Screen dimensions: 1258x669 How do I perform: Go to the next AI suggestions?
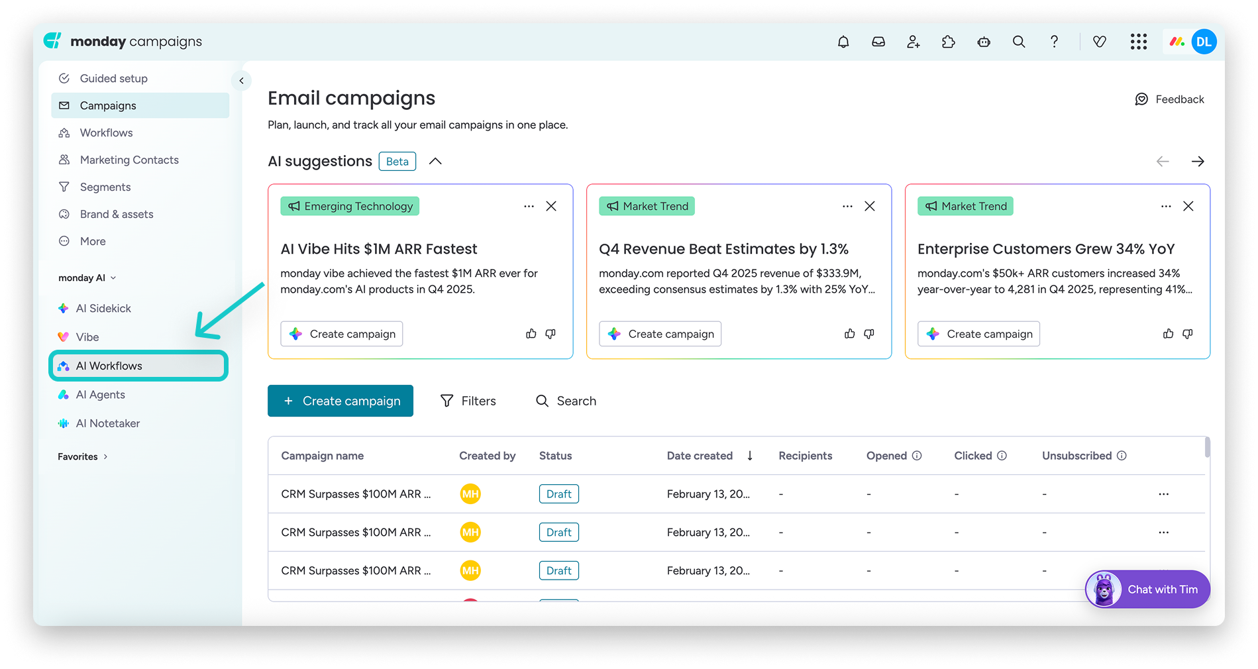1198,162
